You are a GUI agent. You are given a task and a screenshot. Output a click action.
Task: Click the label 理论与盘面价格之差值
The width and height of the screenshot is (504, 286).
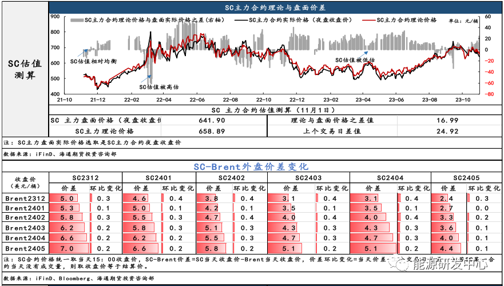click(332, 121)
